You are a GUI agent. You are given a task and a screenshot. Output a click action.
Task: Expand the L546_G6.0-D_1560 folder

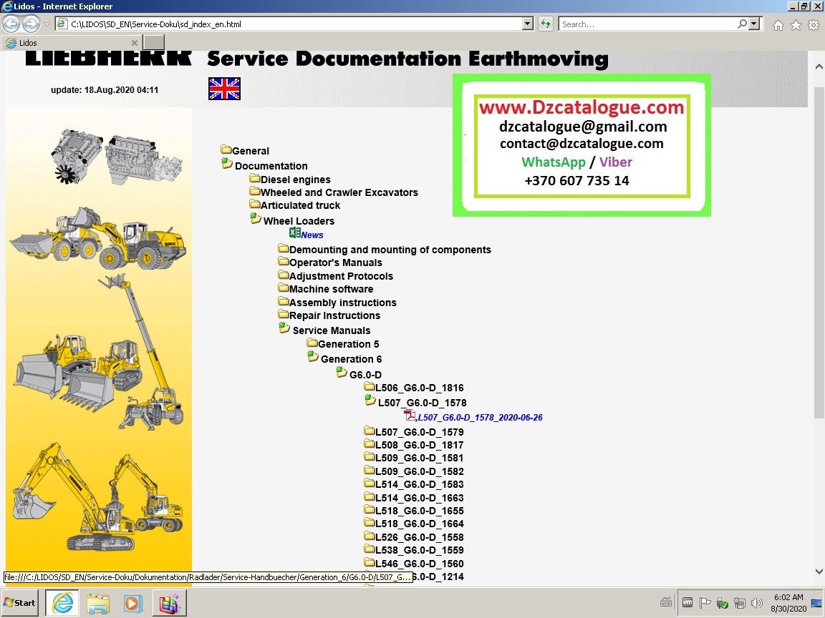coord(420,564)
